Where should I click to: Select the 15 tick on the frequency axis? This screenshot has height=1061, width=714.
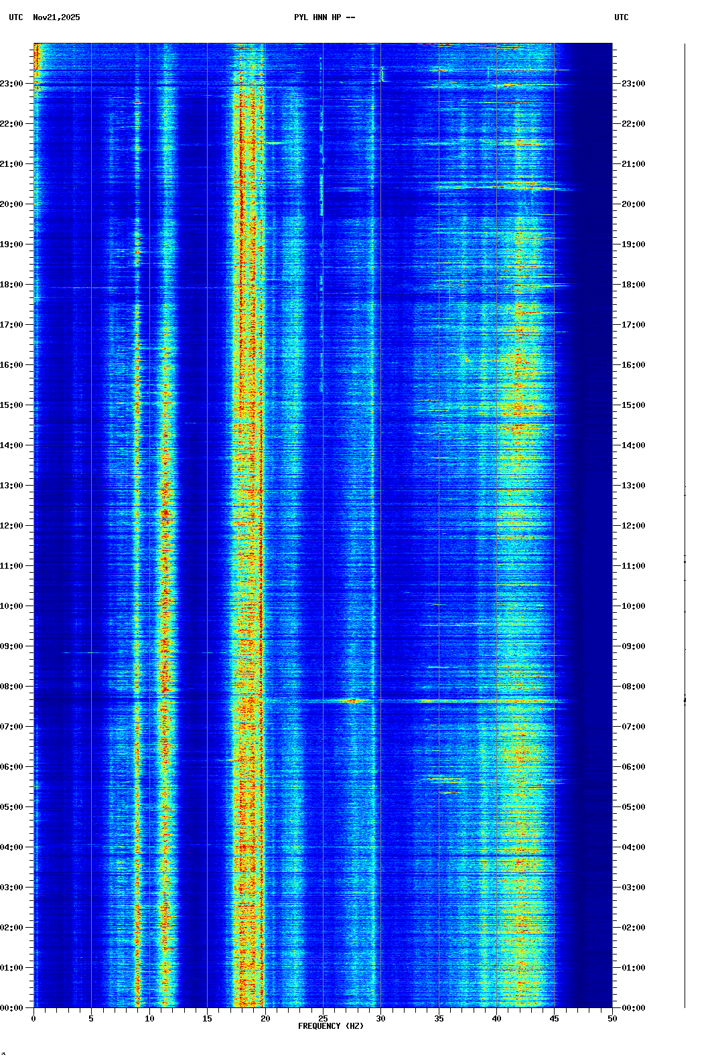pos(207,1019)
